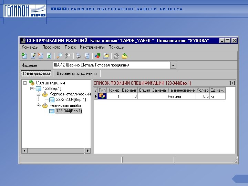Image resolution: width=248 pixels, height=186 pixels.
Task: Switch to the Варианты исполнения tab
Action: pyautogui.click(x=77, y=73)
